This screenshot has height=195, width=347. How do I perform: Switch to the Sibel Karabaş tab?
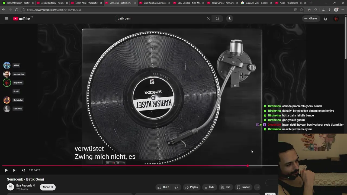(155, 3)
